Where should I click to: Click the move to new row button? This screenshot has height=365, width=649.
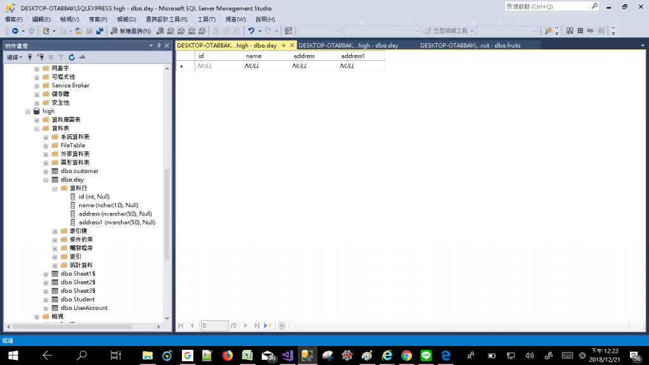click(268, 326)
